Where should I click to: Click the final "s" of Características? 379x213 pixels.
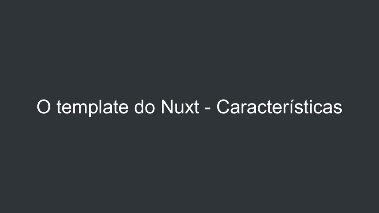(x=338, y=108)
